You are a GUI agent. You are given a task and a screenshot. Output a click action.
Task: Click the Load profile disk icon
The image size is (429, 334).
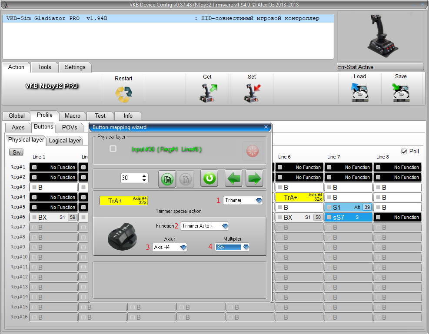pyautogui.click(x=359, y=93)
